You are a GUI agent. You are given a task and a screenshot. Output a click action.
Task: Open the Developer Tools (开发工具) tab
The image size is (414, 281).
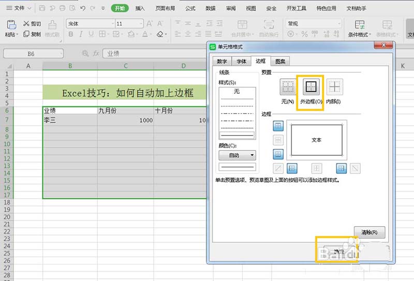tap(296, 8)
